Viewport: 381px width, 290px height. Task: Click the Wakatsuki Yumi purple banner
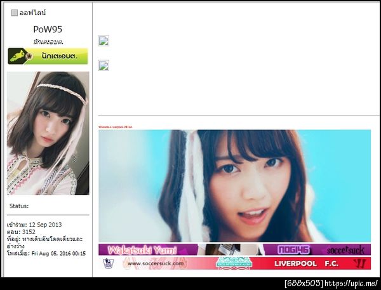point(234,249)
